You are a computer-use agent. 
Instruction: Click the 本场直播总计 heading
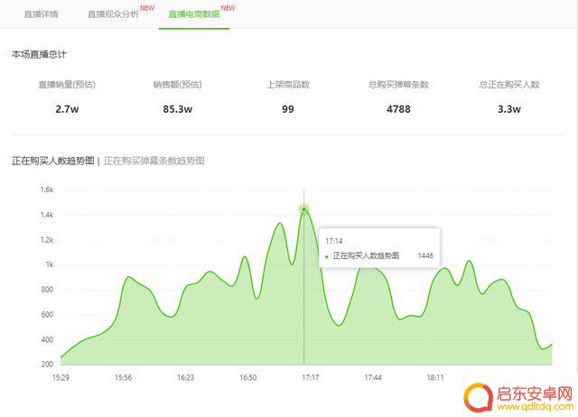tap(39, 54)
